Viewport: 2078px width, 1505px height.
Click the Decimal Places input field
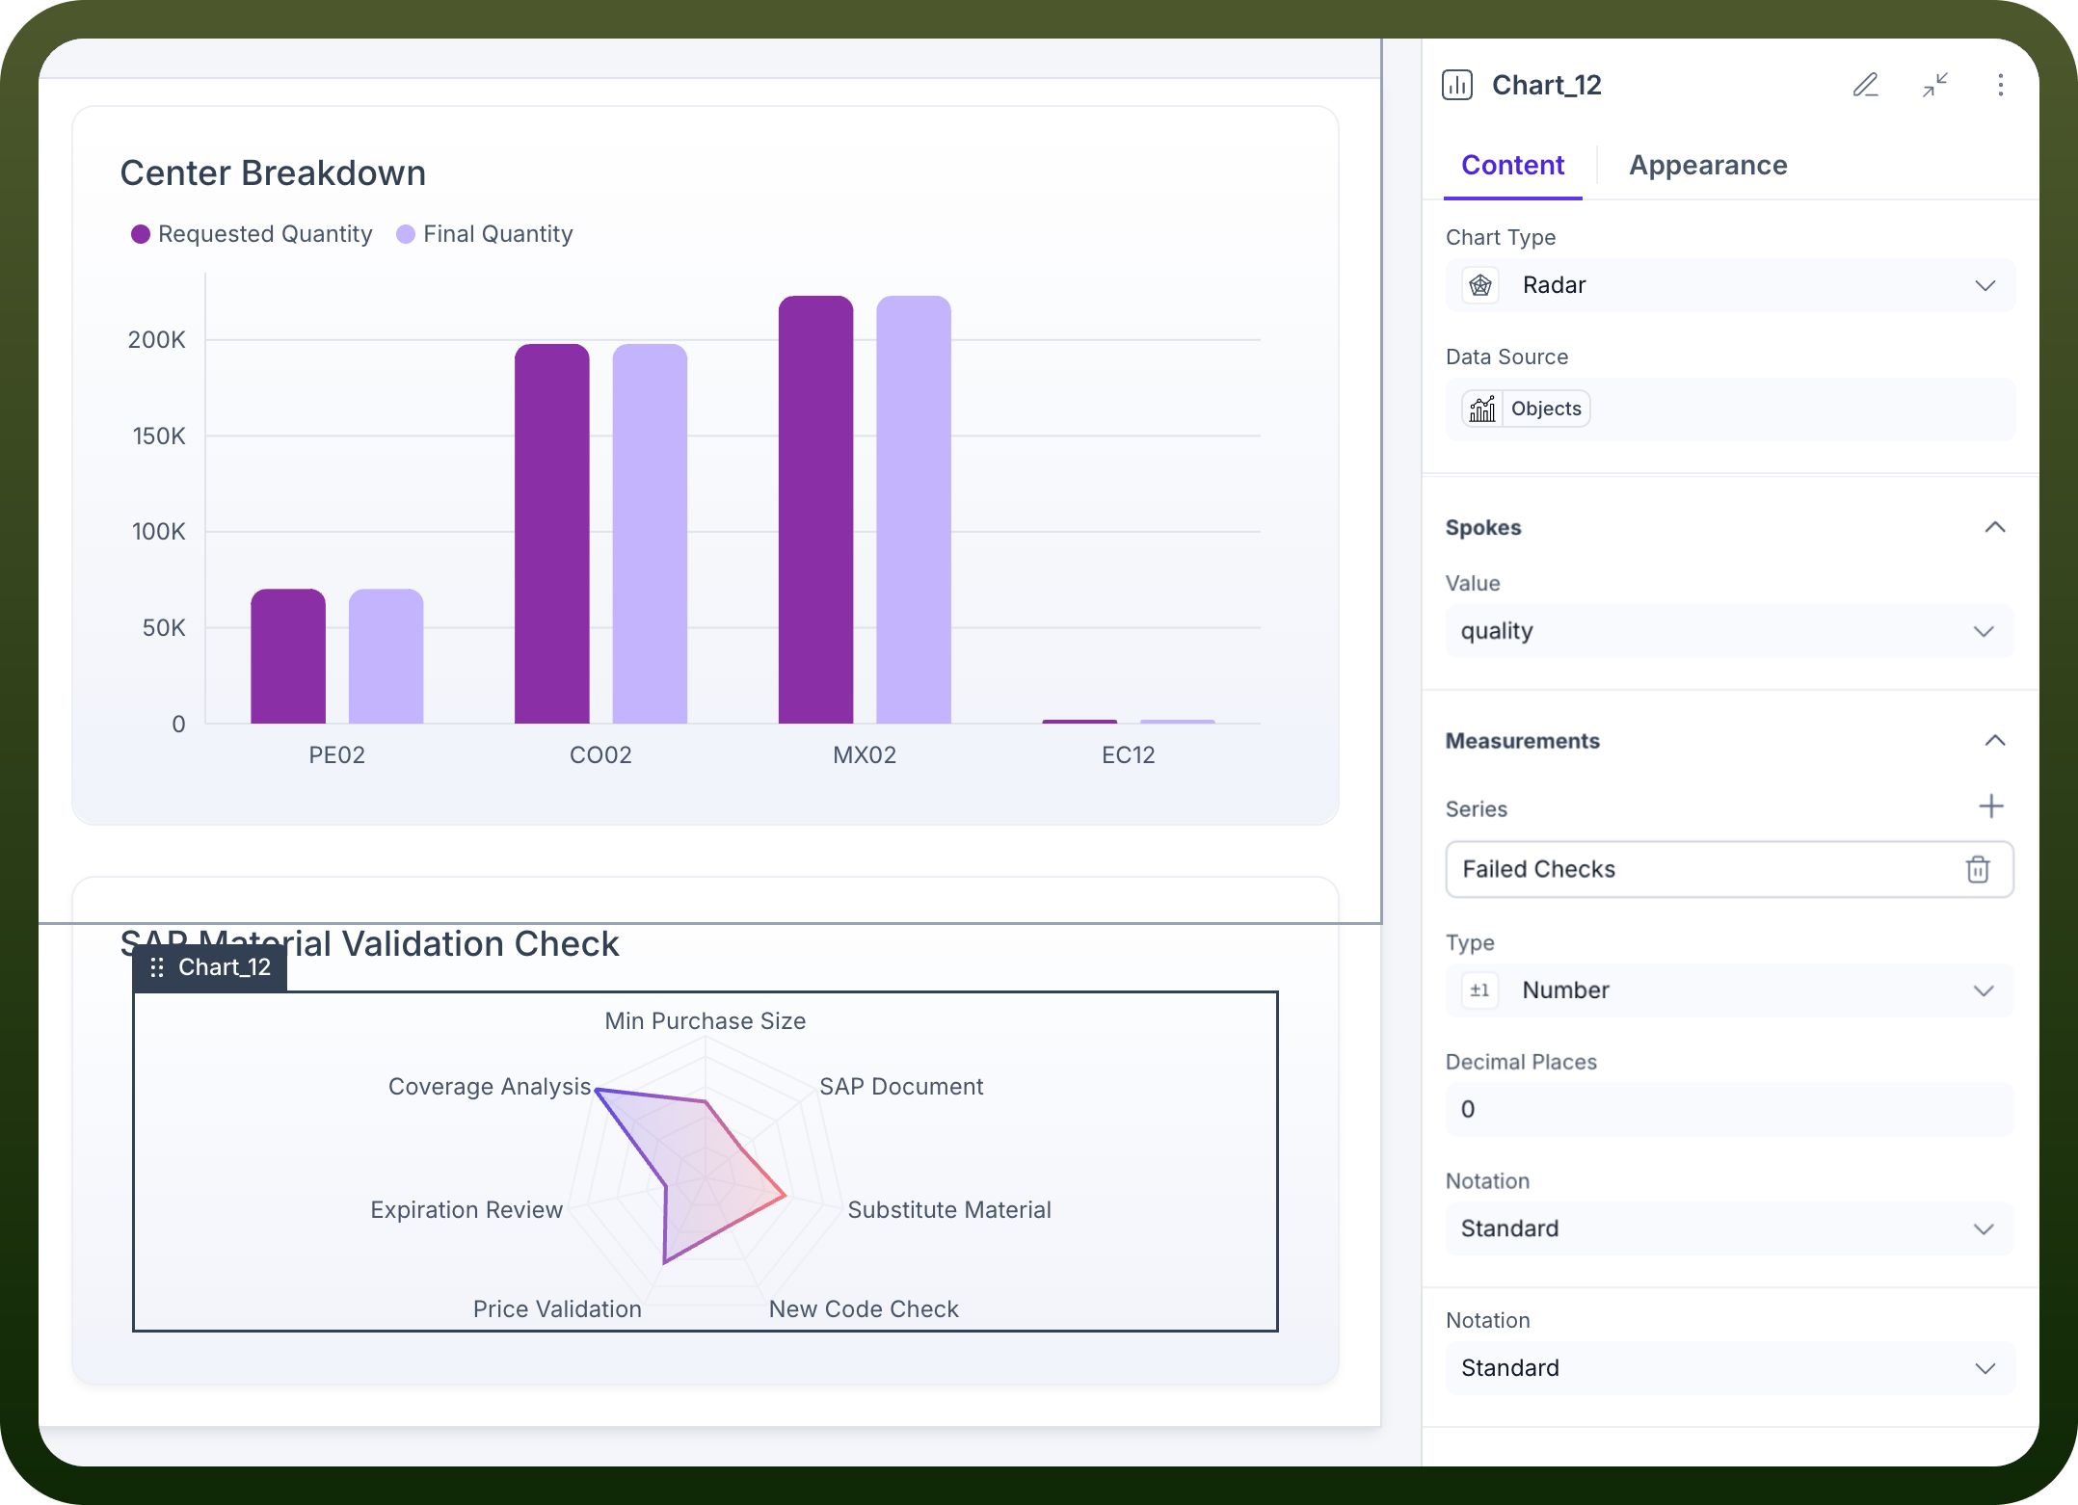coord(1730,1109)
